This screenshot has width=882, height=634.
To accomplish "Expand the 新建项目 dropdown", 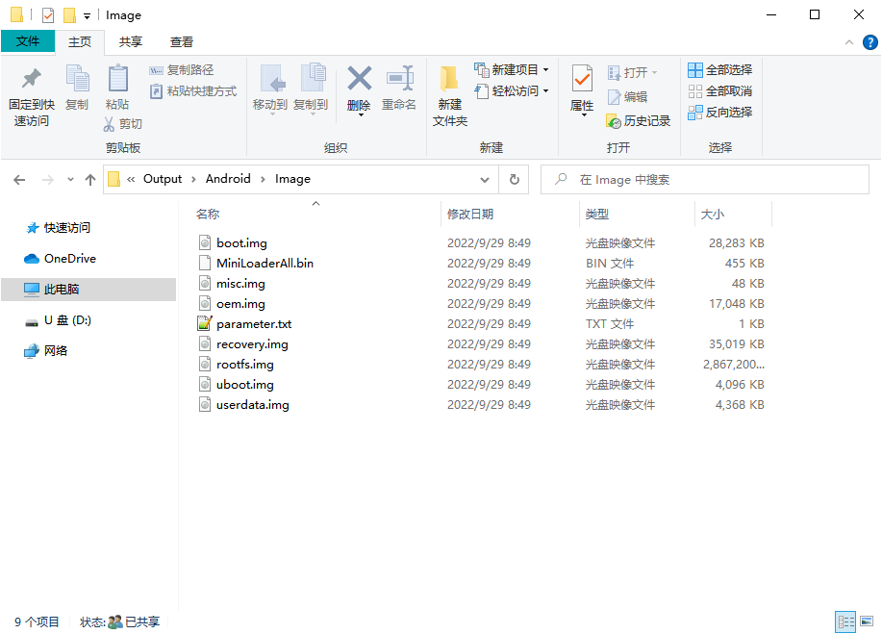I will [543, 69].
